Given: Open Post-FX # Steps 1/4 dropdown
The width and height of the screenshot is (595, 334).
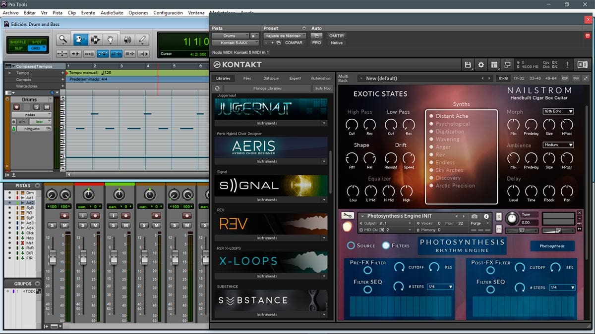Looking at the screenshot, I should 562,287.
